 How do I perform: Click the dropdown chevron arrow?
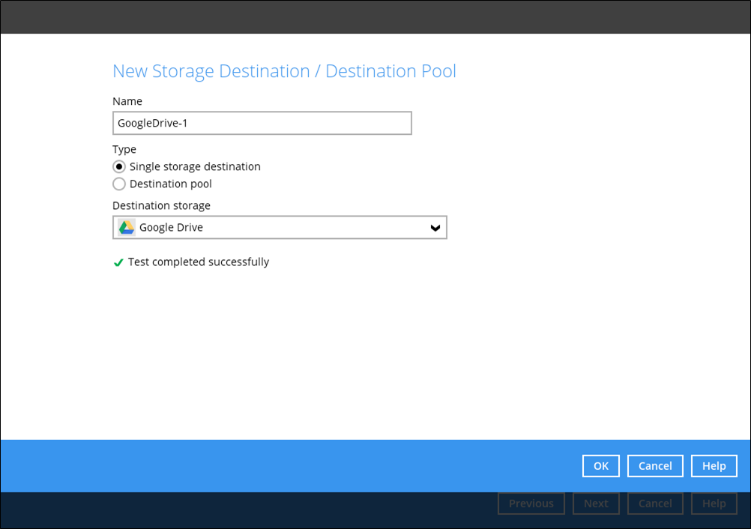(x=435, y=228)
